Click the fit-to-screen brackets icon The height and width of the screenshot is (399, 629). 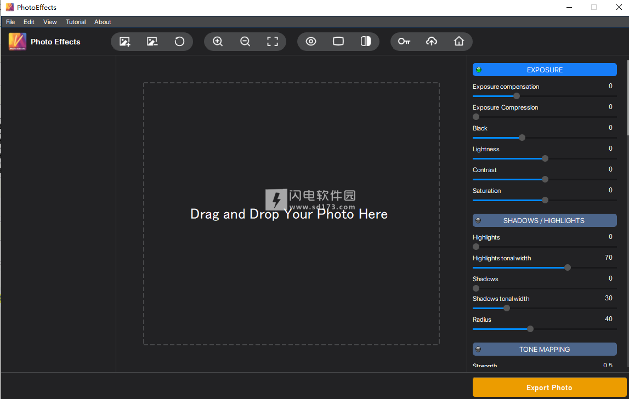[273, 41]
